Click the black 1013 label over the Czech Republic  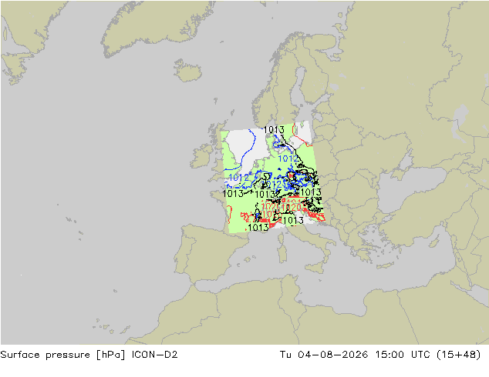point(311,192)
